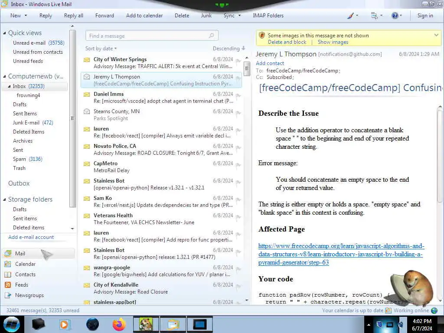Click Add e-mail account link

pyautogui.click(x=31, y=237)
